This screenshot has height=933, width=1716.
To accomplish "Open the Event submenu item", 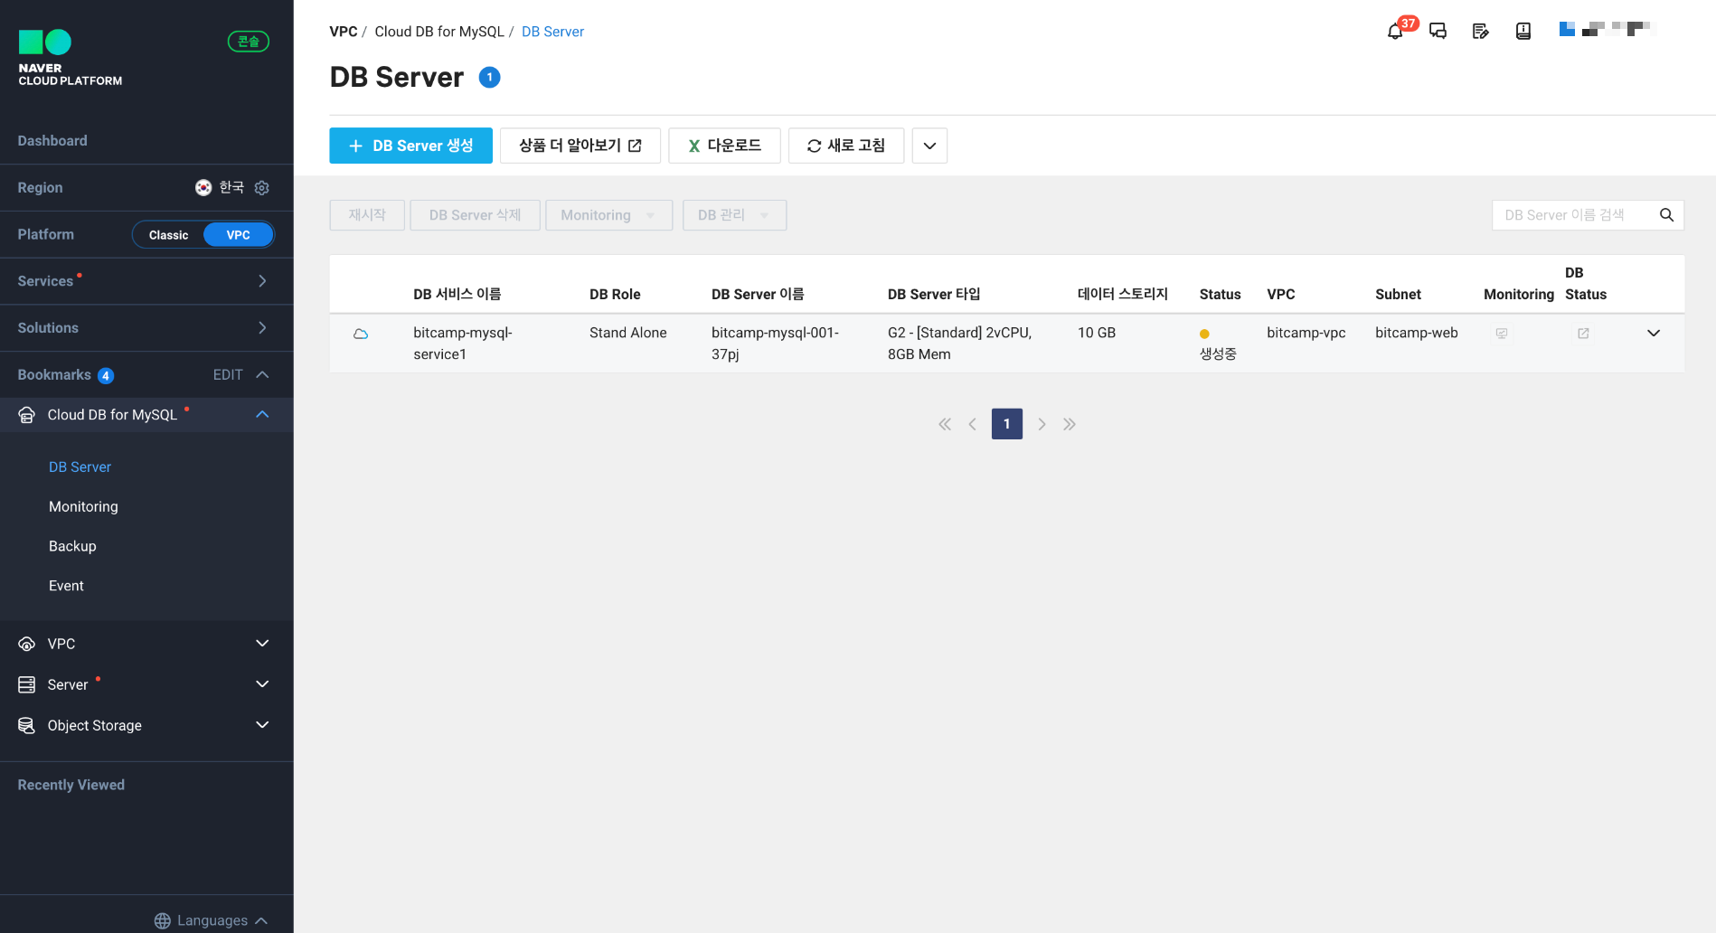I will [x=66, y=587].
